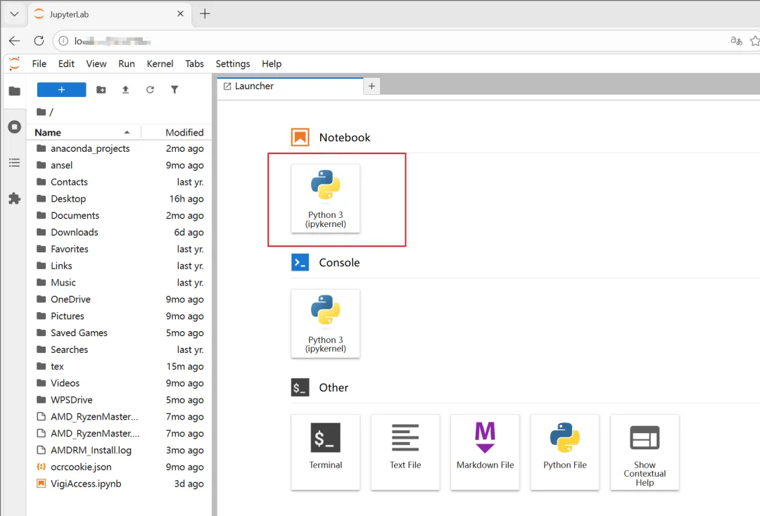Select the Videos folder
The image size is (760, 516).
[x=120, y=383]
